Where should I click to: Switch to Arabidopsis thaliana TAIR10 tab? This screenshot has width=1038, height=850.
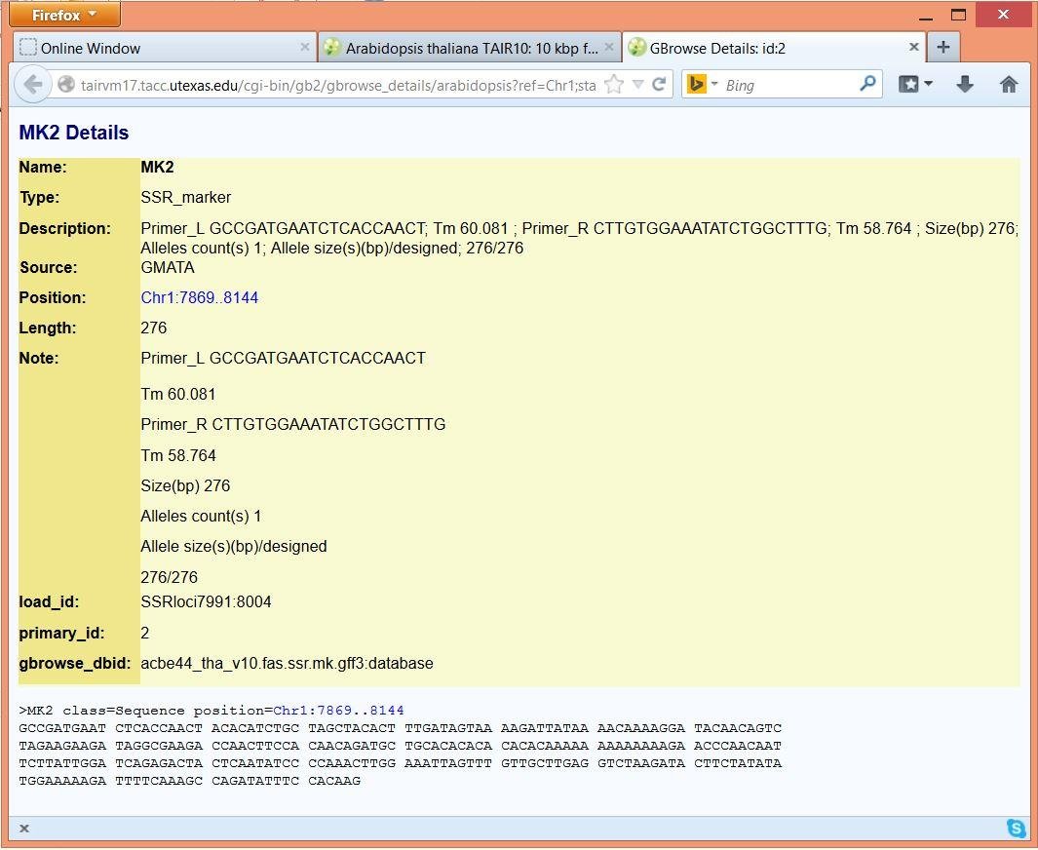point(470,48)
